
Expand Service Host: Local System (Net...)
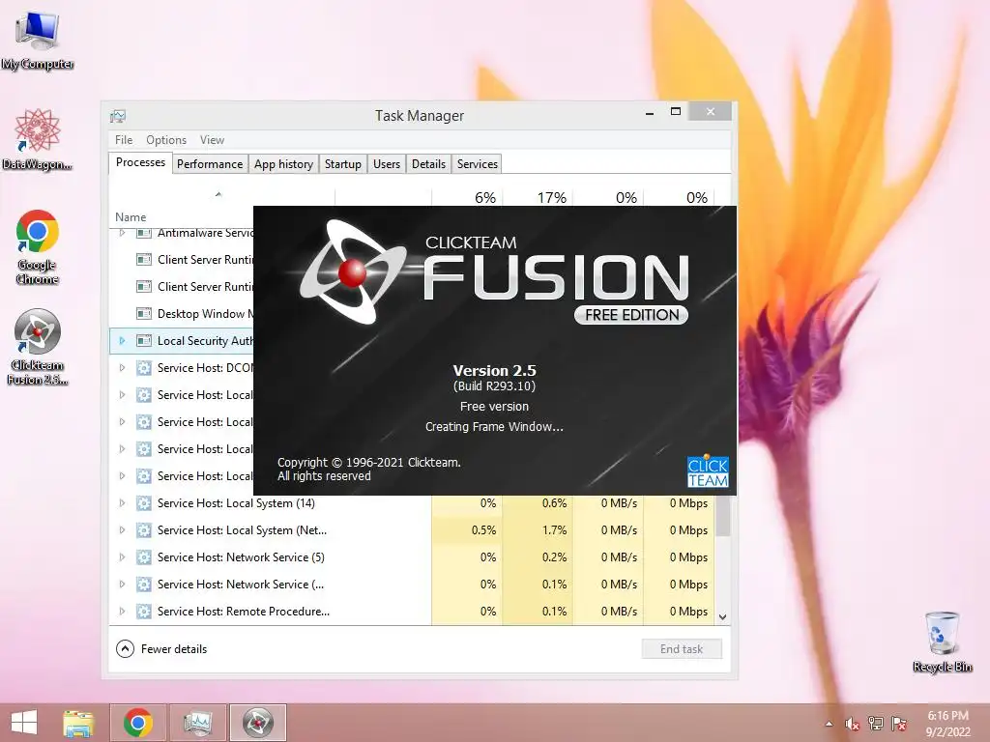(x=122, y=530)
